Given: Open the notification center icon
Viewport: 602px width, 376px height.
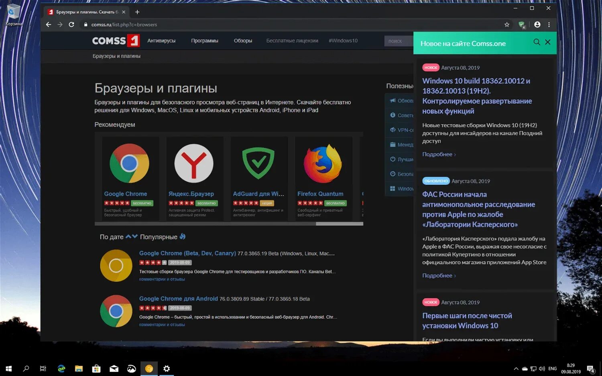Looking at the screenshot, I should coord(591,369).
